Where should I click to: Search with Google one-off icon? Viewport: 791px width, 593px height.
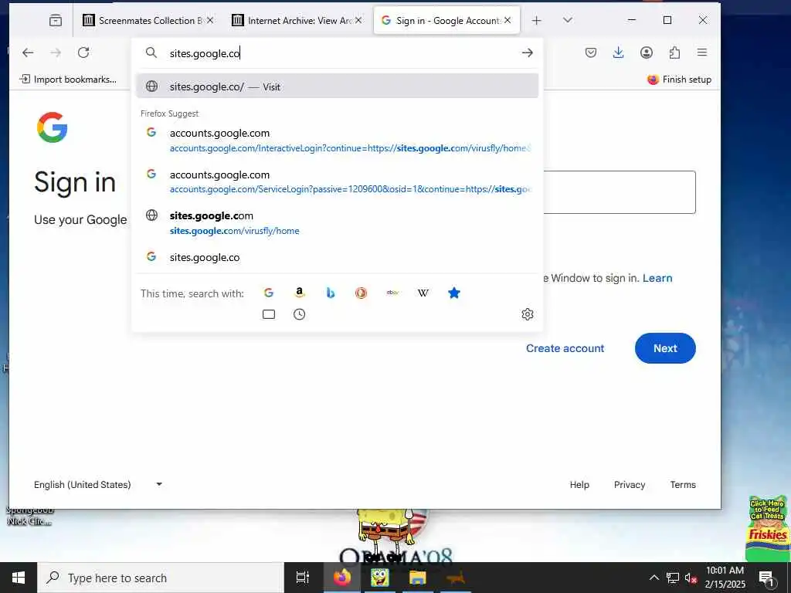(268, 293)
